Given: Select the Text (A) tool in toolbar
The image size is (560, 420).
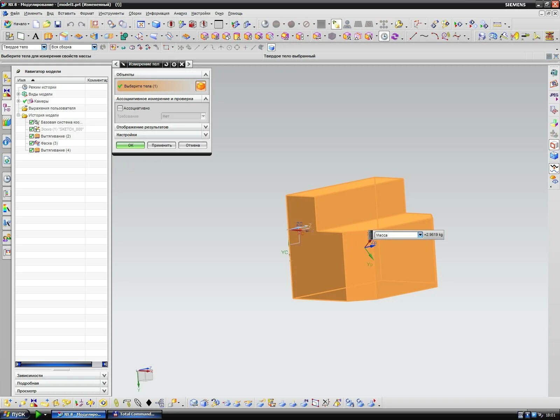Looking at the screenshot, I should pos(35,36).
